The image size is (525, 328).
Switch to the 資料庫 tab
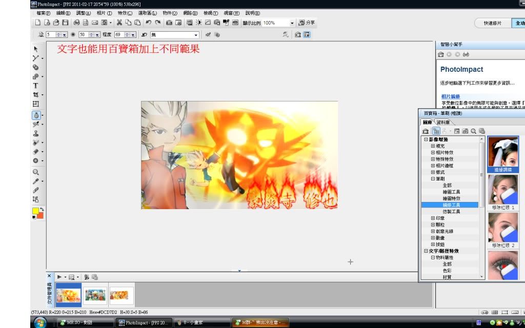(443, 122)
